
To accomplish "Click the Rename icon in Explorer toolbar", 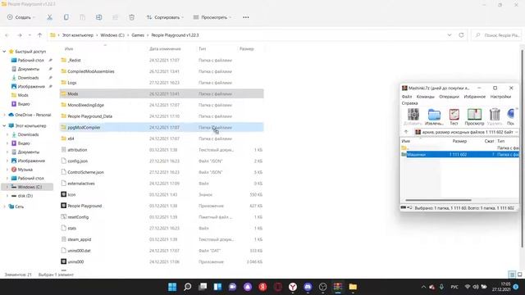I will (x=98, y=17).
